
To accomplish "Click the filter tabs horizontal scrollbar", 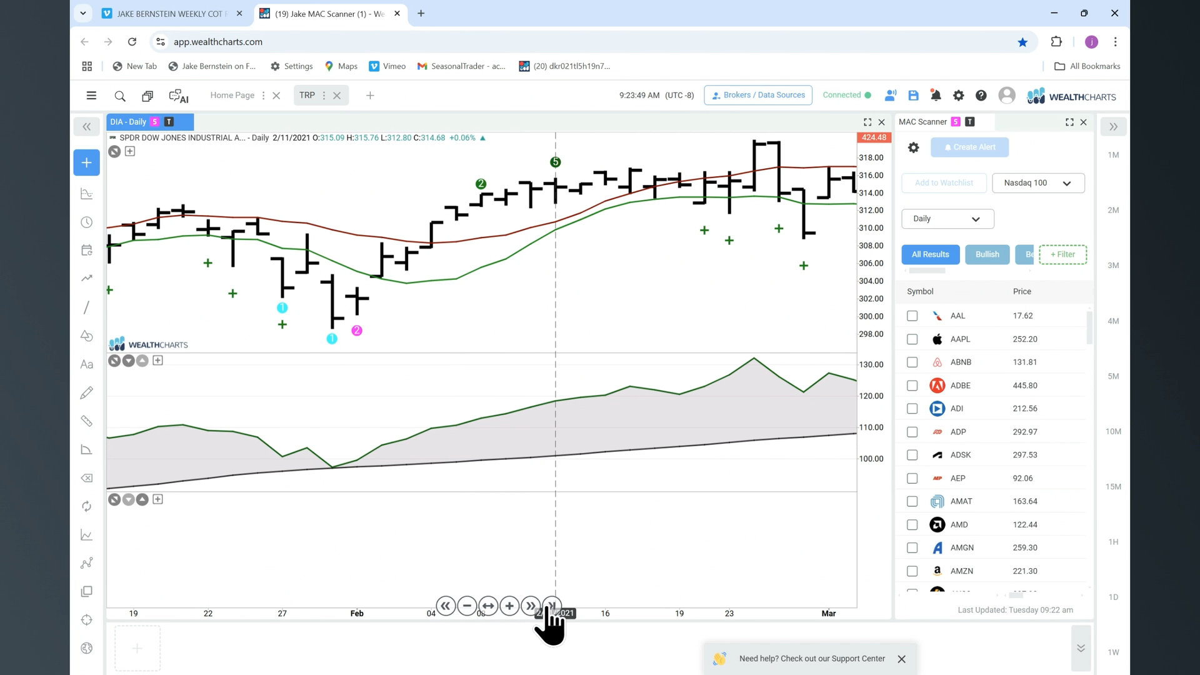I will click(927, 271).
